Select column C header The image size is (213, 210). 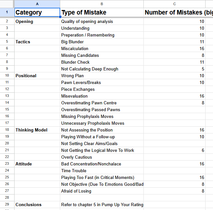click(x=174, y=4)
